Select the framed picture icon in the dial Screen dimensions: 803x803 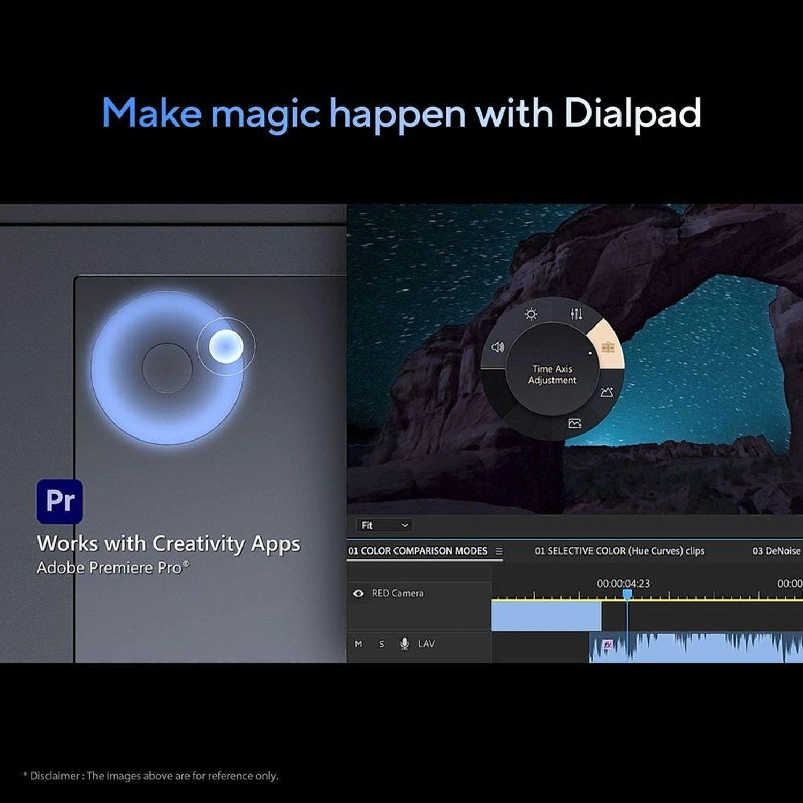(x=574, y=423)
